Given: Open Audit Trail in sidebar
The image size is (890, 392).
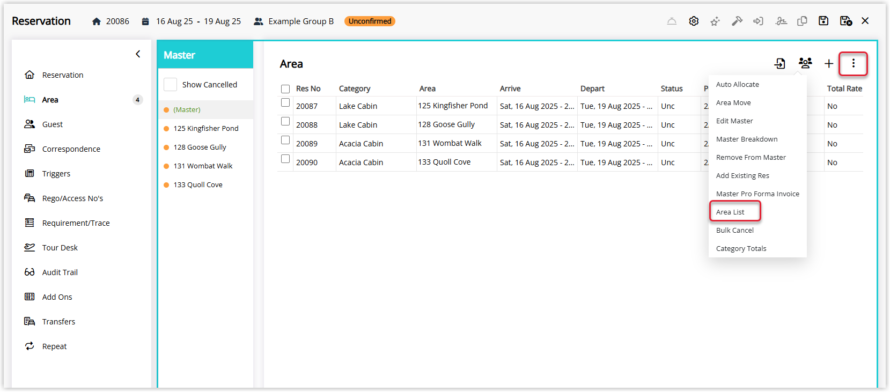Looking at the screenshot, I should pyautogui.click(x=60, y=272).
